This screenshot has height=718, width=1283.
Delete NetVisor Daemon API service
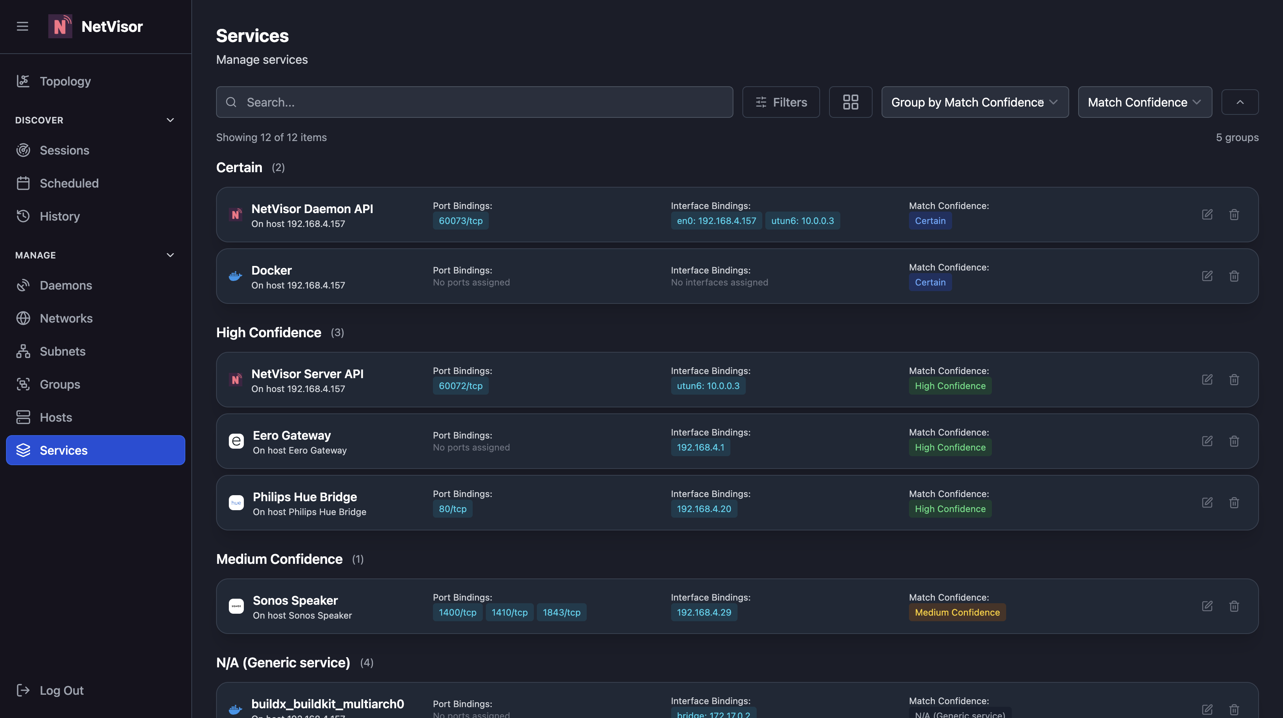pos(1234,215)
